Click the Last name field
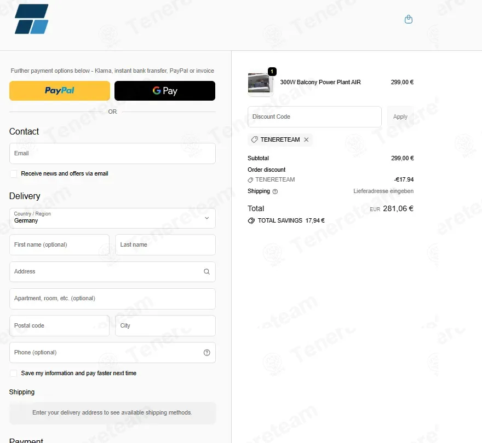The image size is (482, 443). (x=165, y=244)
